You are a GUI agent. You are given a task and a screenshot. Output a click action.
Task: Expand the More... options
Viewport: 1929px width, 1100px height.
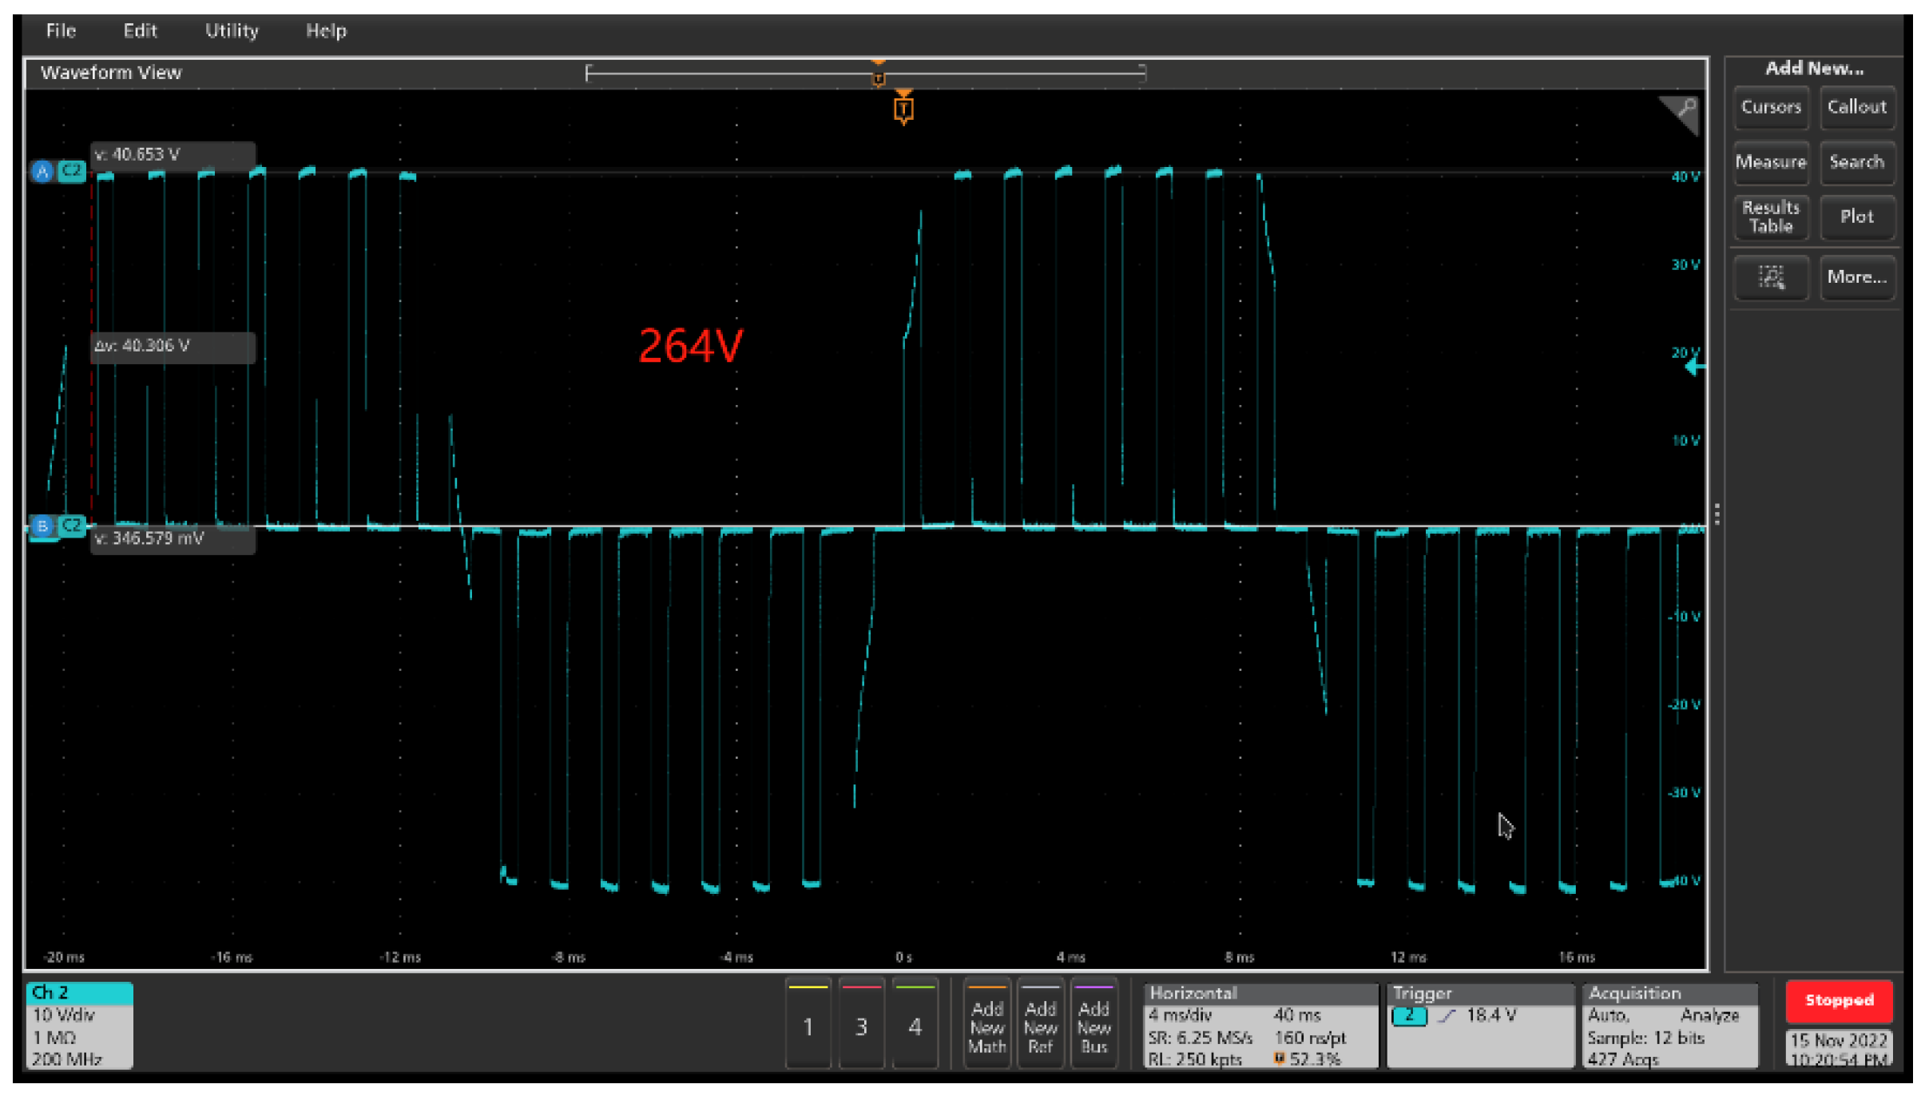coord(1856,277)
